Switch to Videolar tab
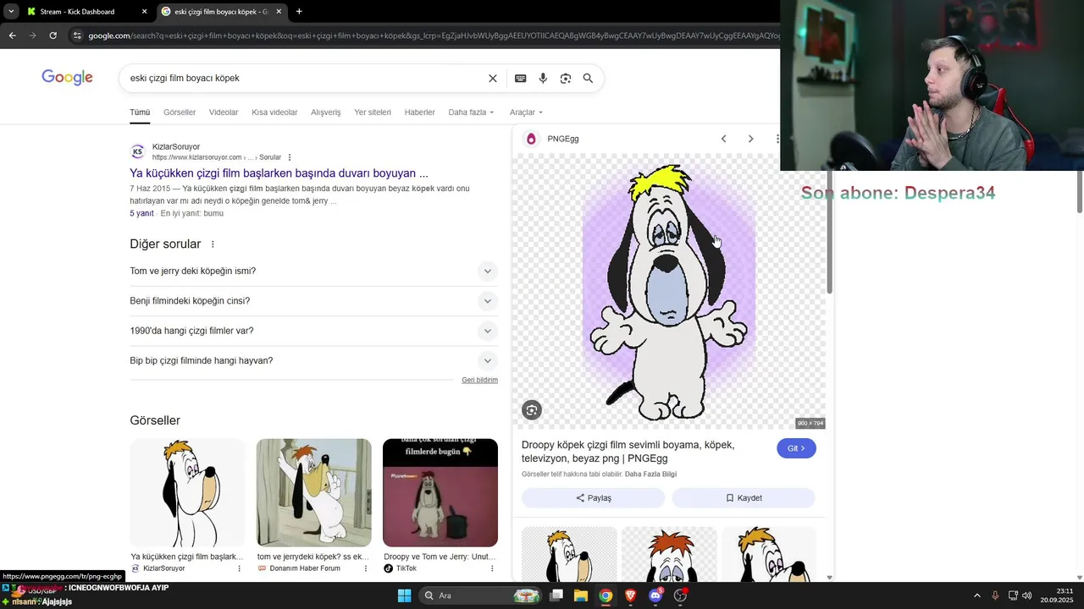 [x=224, y=112]
